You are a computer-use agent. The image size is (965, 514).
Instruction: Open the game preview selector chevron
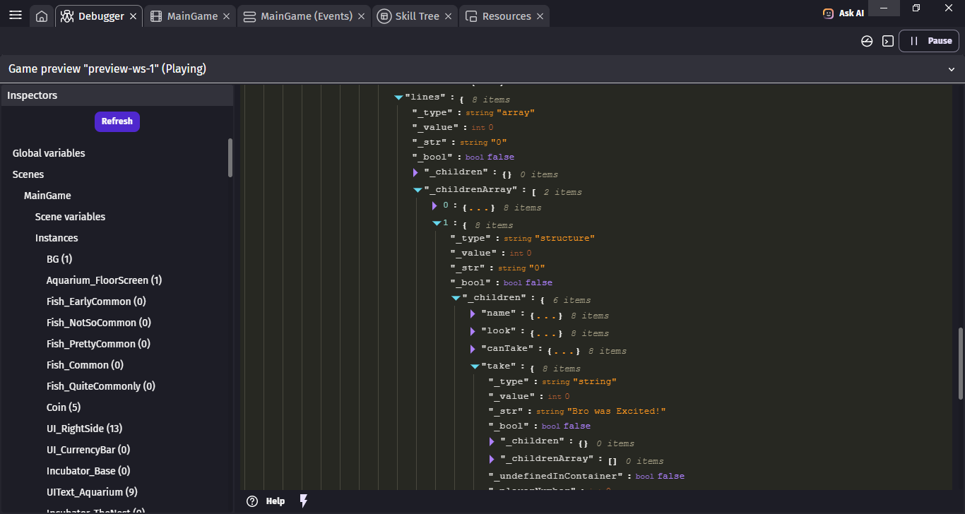click(950, 69)
